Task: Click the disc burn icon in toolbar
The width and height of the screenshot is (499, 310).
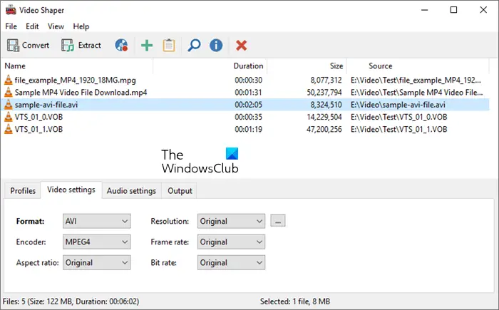Action: (121, 46)
